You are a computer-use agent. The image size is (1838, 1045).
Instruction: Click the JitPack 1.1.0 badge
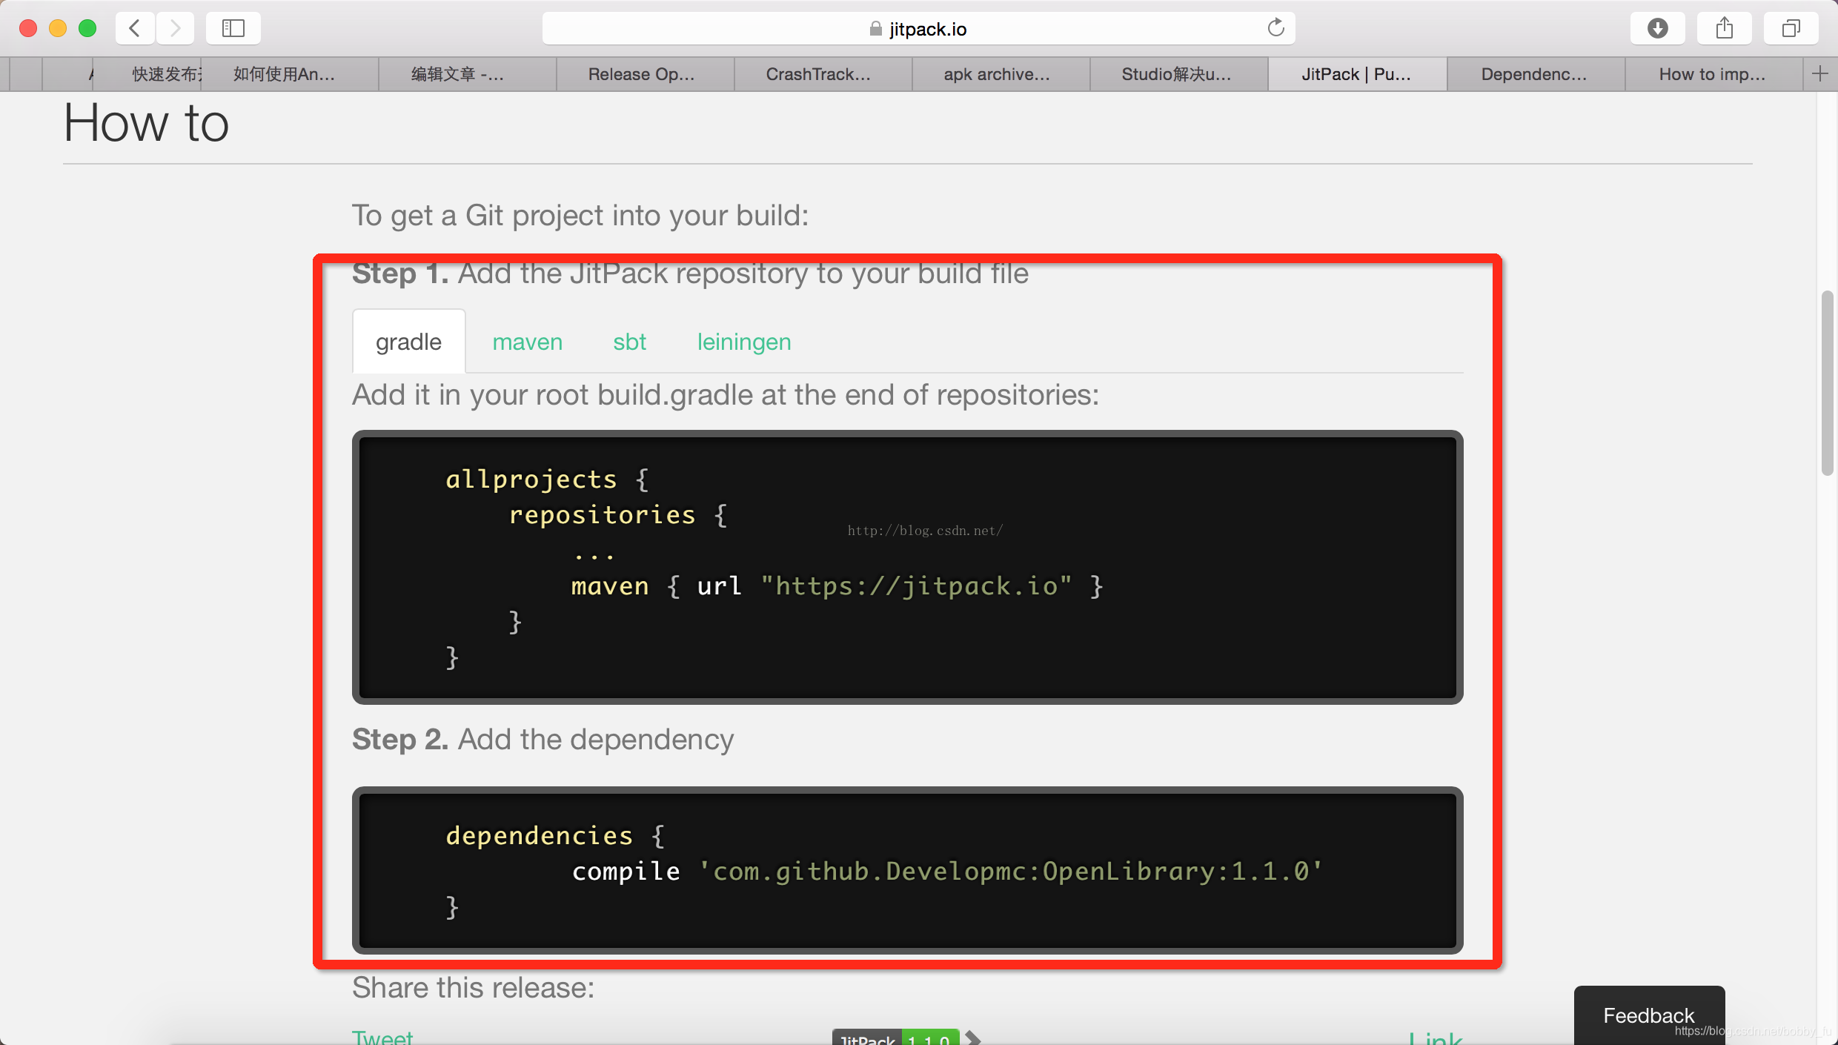tap(896, 1038)
